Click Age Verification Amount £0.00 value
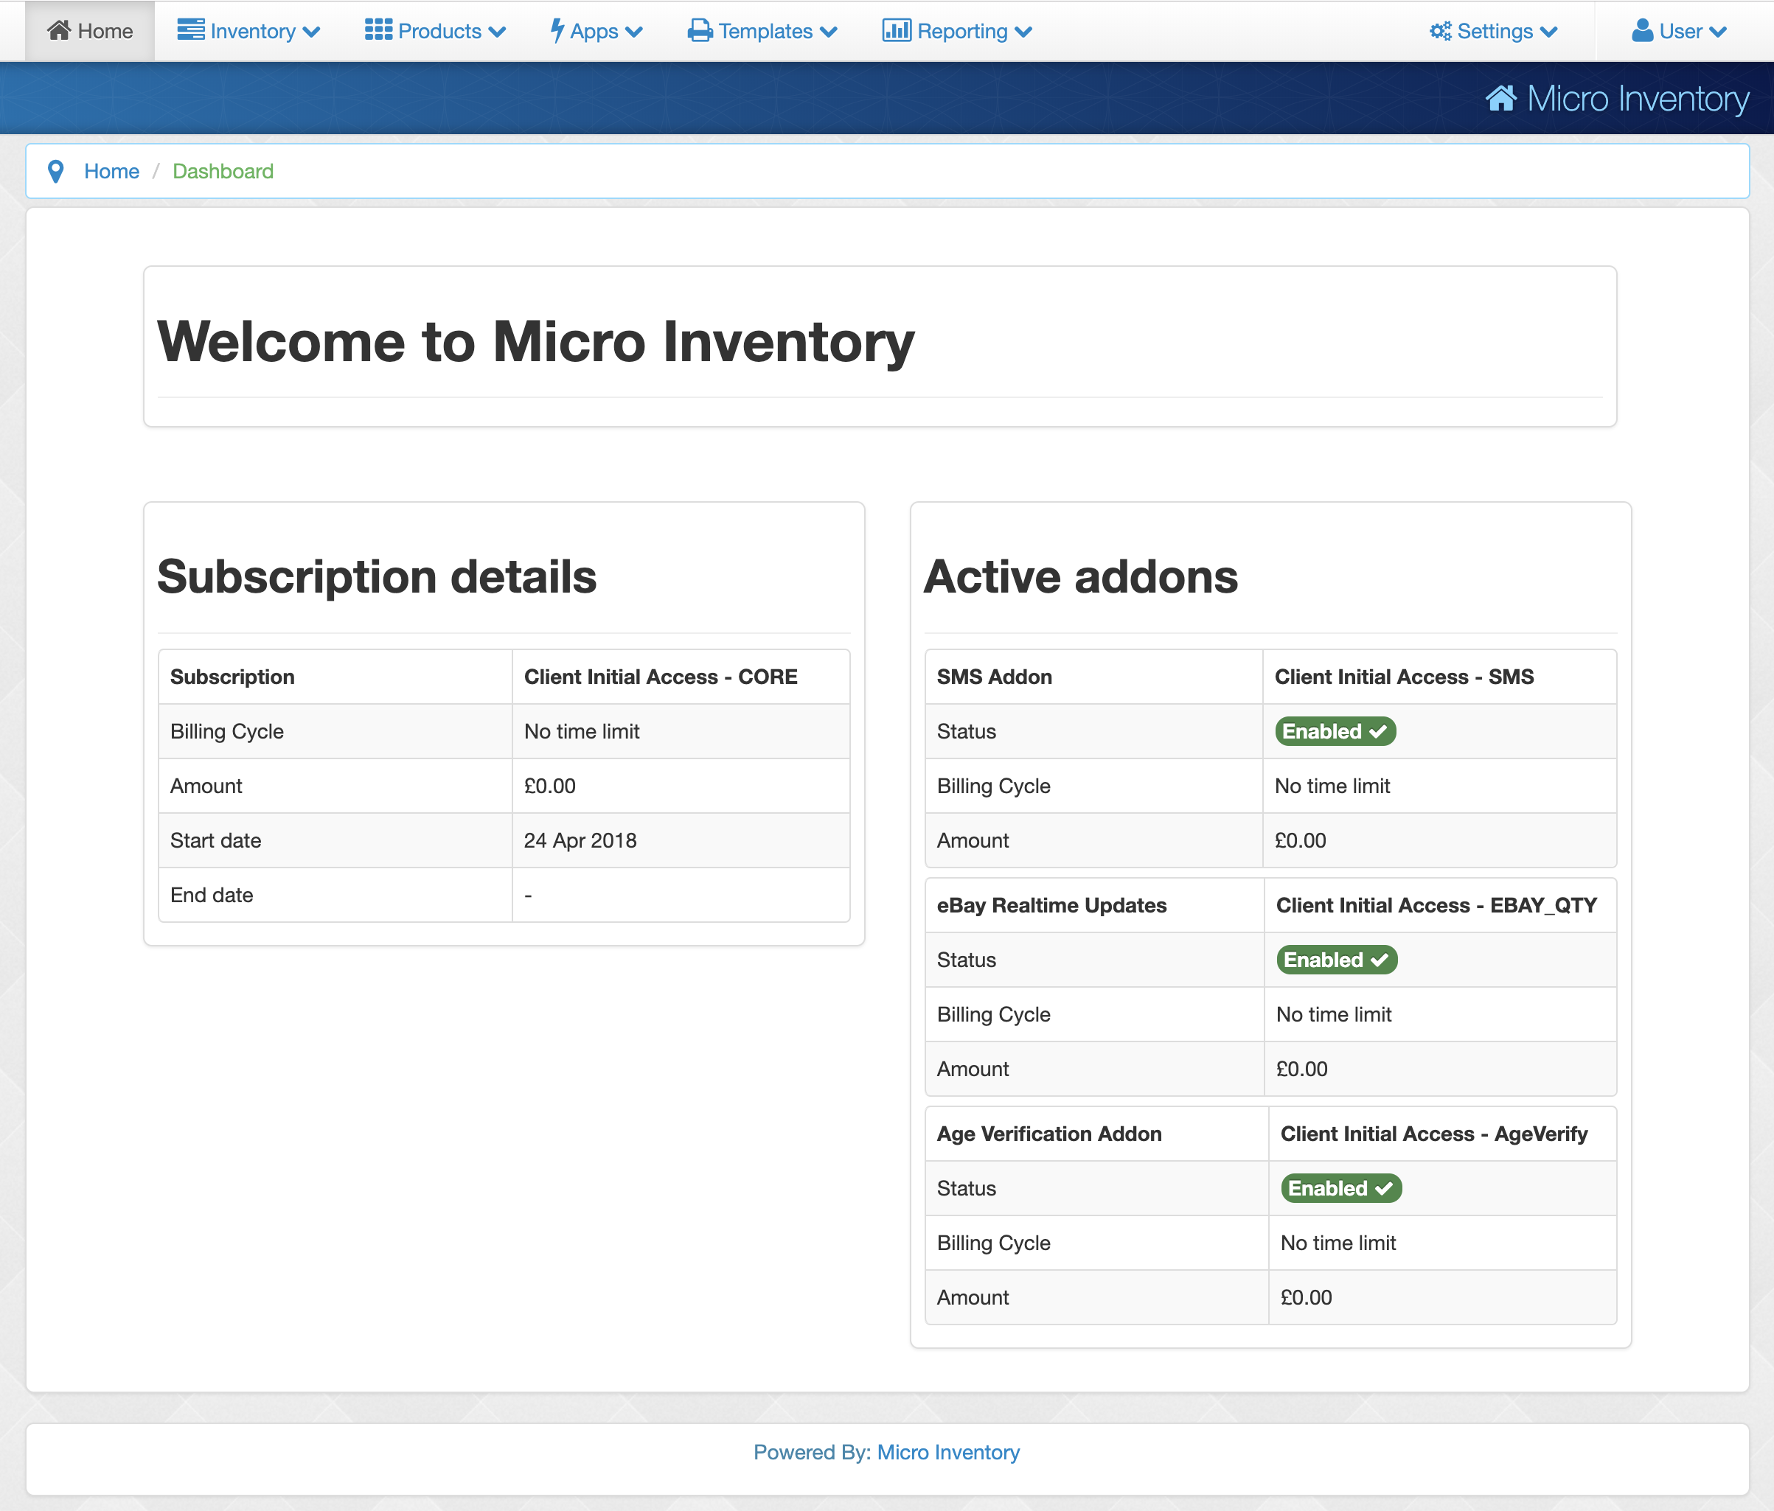 click(1307, 1298)
